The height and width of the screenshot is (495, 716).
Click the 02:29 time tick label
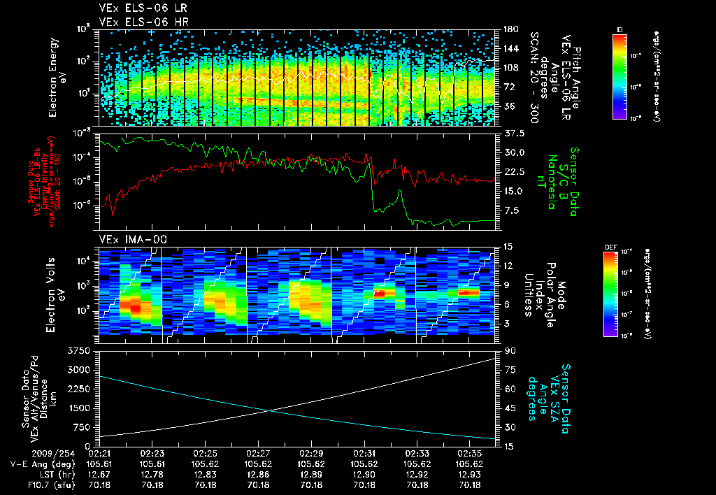pos(311,454)
